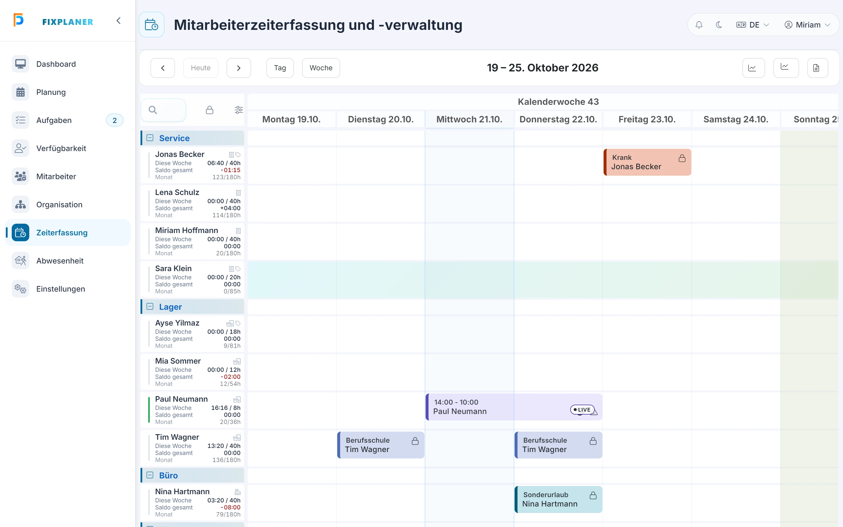Open the filter sliders icon
The image size is (843, 527).
tap(239, 110)
